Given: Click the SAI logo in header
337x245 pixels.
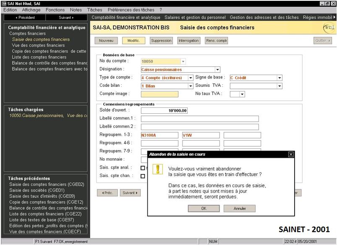Looking at the screenshot, I should [x=329, y=28].
